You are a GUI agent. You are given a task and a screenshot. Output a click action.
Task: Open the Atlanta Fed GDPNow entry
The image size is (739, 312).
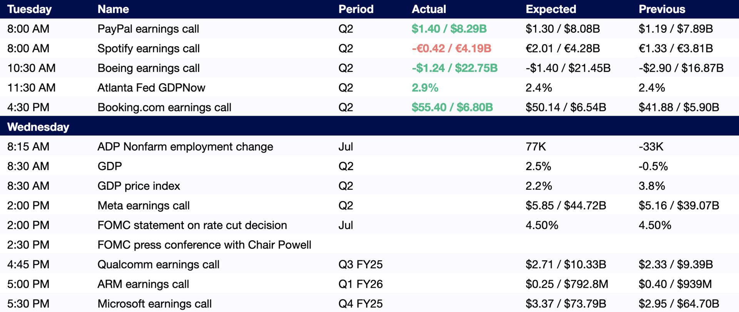point(151,88)
